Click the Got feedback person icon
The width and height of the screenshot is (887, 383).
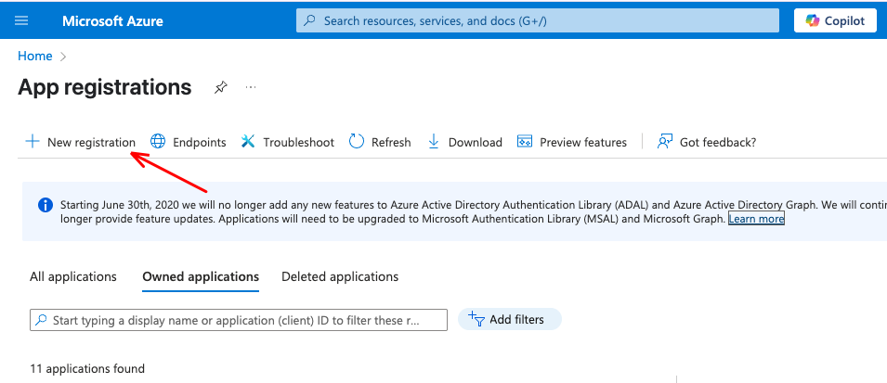[x=664, y=142]
